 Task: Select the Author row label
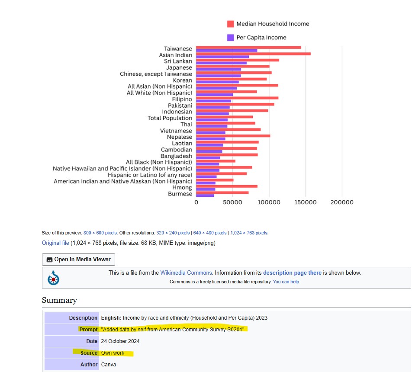click(89, 364)
